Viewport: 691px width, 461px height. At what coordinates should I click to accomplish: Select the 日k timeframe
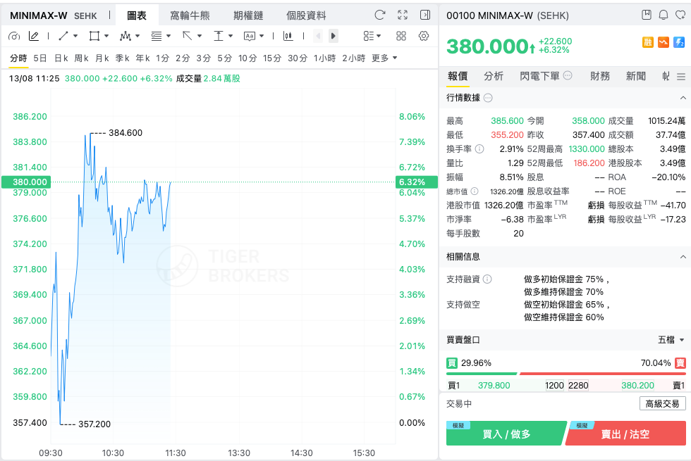[61, 58]
